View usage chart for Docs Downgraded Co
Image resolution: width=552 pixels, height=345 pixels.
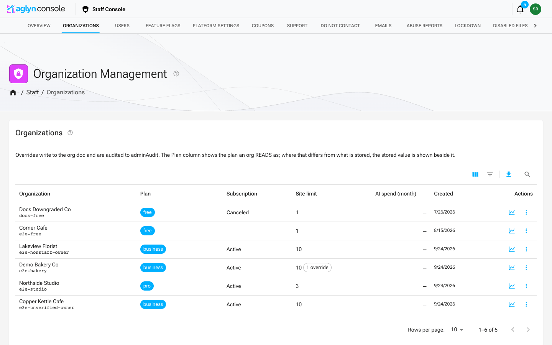click(x=512, y=212)
